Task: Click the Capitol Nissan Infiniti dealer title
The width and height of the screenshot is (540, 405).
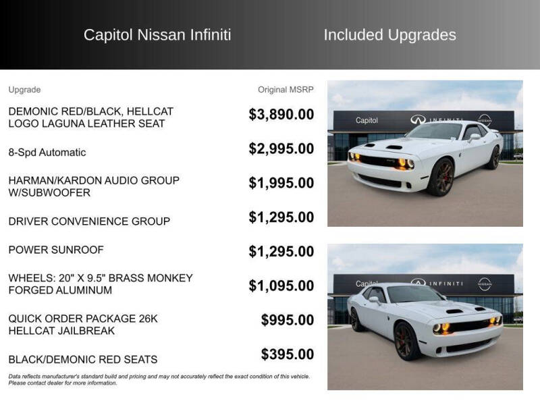Action: pos(157,35)
